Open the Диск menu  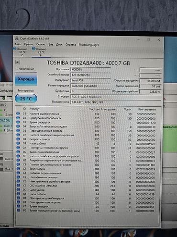tap(59, 45)
